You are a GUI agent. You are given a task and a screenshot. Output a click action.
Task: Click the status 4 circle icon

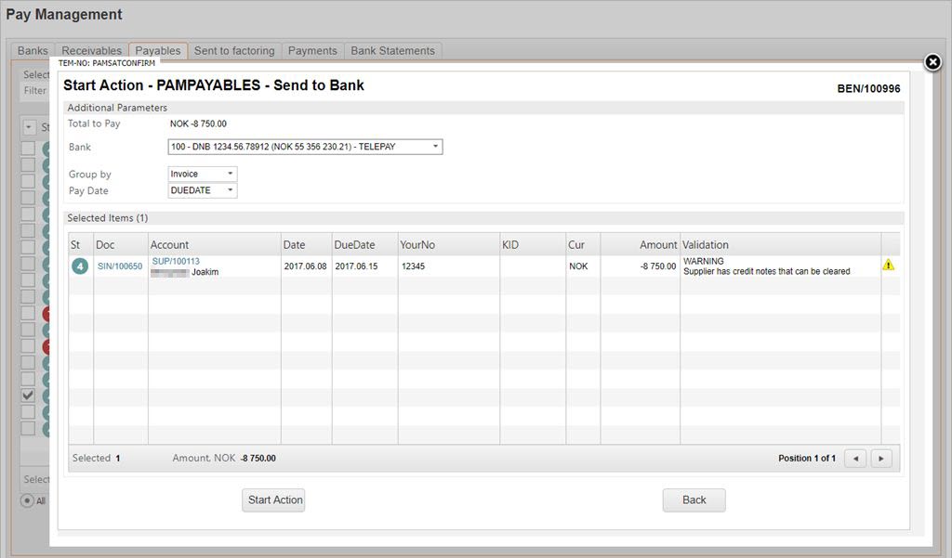(x=80, y=266)
